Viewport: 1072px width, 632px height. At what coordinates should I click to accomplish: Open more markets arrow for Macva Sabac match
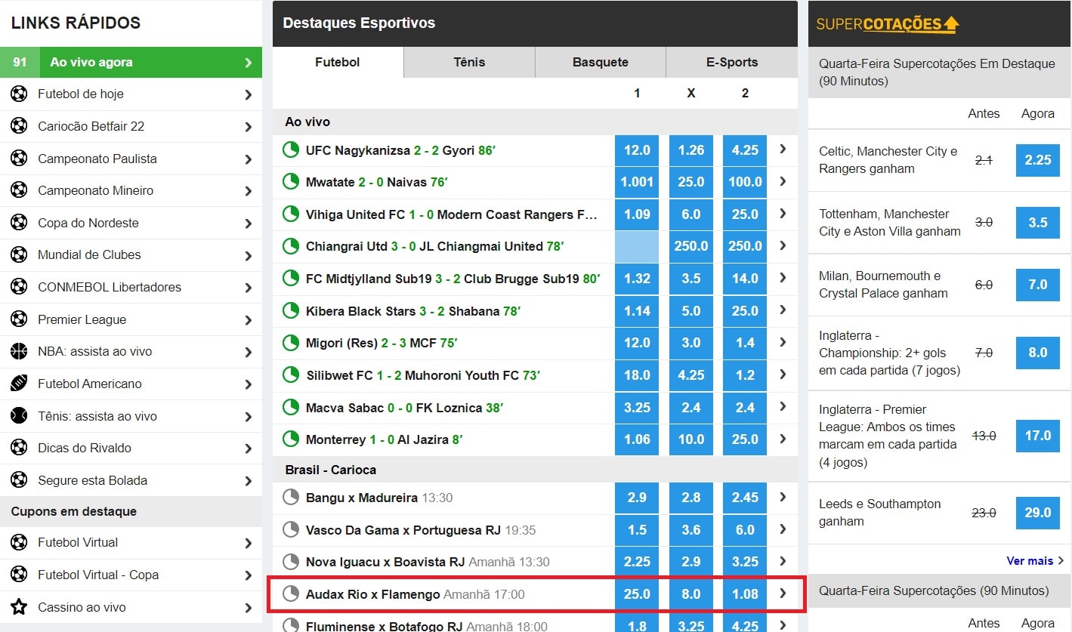[783, 407]
